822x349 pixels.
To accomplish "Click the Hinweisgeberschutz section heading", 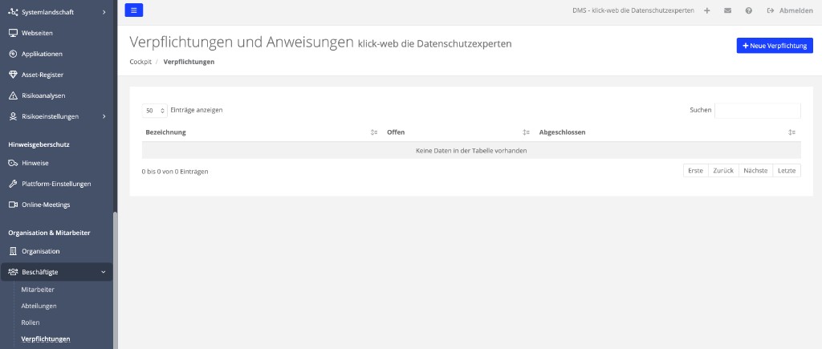I will [x=39, y=144].
